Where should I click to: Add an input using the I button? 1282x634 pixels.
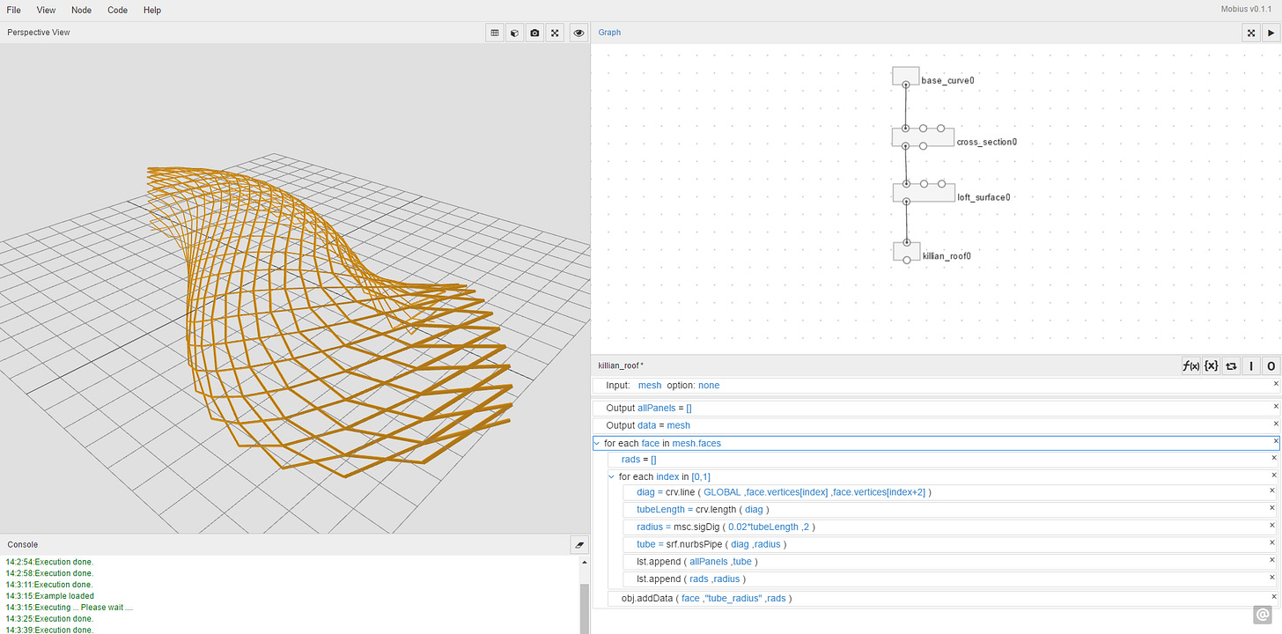pyautogui.click(x=1251, y=365)
